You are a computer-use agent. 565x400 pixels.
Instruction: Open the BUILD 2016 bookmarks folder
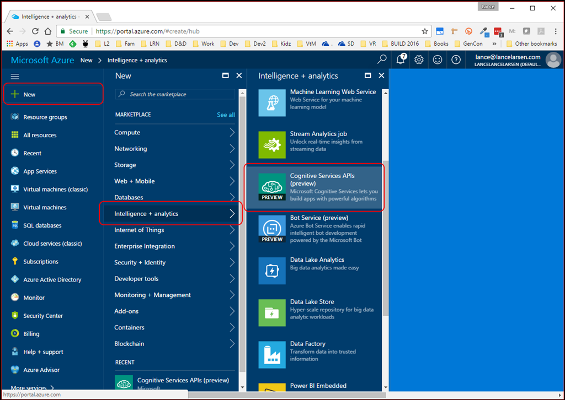coord(401,44)
